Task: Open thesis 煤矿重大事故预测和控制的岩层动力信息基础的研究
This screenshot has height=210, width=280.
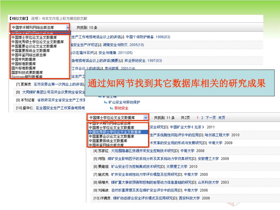Action: coord(151,182)
